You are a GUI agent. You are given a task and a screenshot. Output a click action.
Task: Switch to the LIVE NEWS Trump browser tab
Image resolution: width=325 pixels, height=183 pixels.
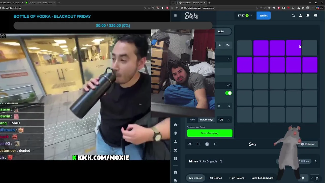click(x=11, y=3)
